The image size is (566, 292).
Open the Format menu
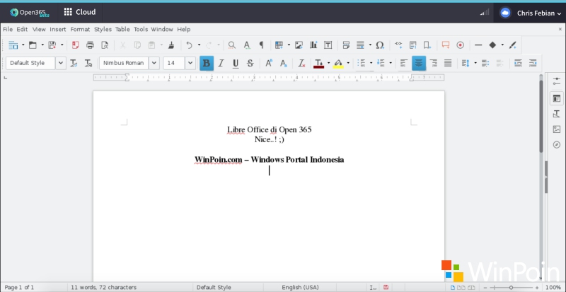80,29
